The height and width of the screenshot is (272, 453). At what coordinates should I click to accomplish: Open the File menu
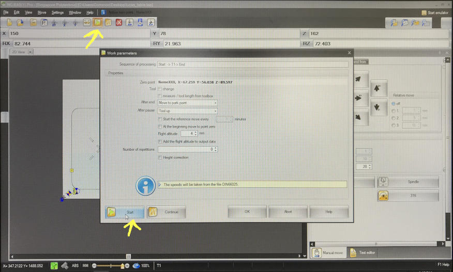coord(6,12)
